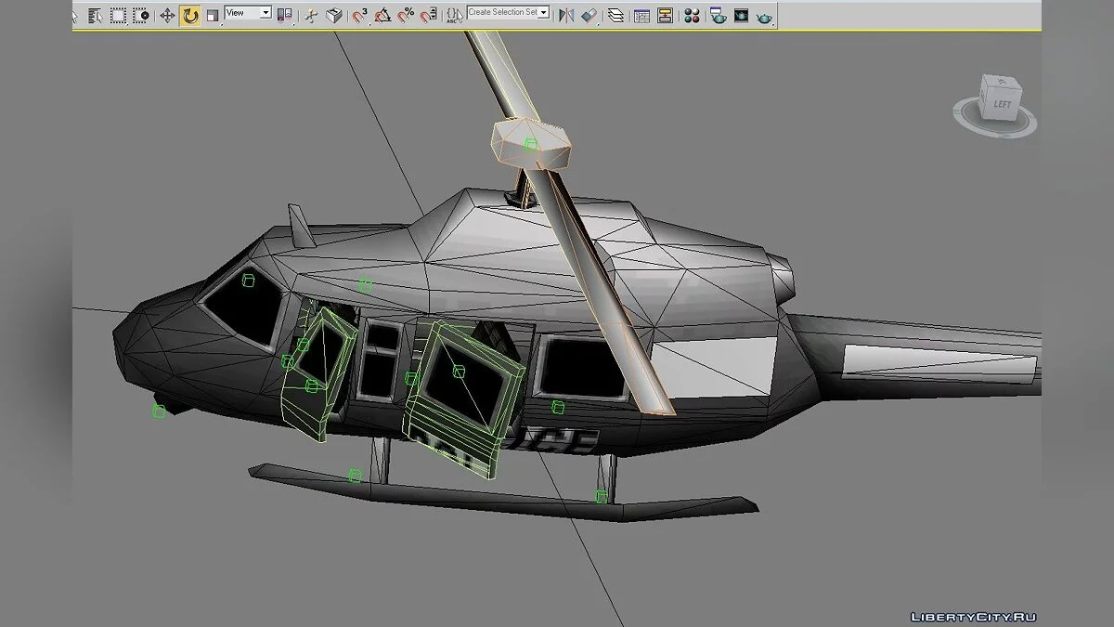Open the Schematic View
The width and height of the screenshot is (1114, 627).
tap(665, 15)
